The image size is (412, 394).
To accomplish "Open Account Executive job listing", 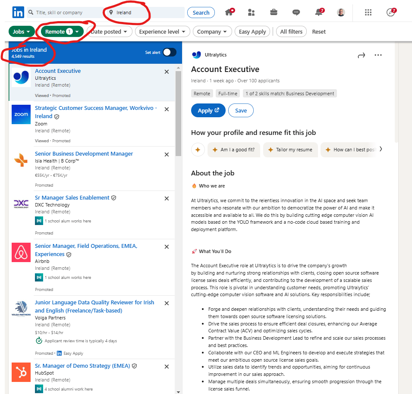I will click(x=58, y=71).
